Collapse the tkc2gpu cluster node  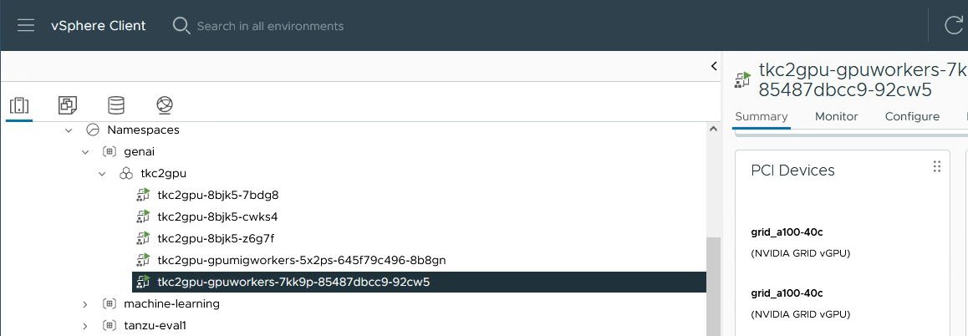[102, 174]
